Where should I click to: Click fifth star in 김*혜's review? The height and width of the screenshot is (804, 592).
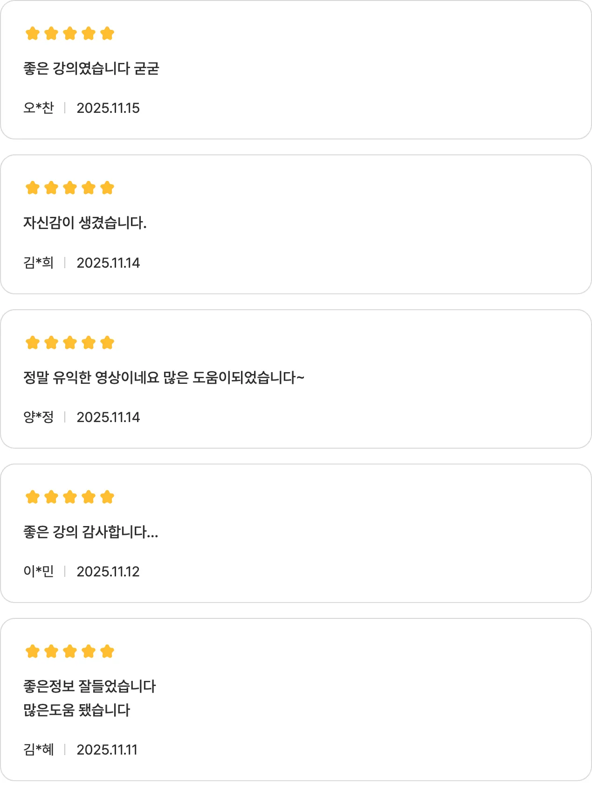[x=107, y=652]
